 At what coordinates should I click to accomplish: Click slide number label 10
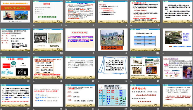[125, 53]
